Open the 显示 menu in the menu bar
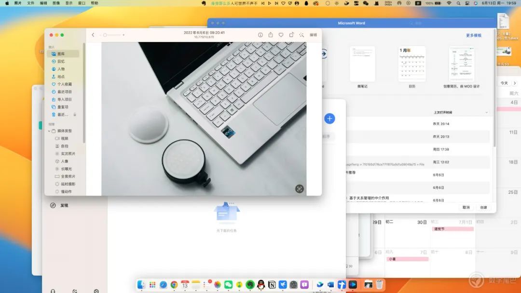 tap(69, 3)
